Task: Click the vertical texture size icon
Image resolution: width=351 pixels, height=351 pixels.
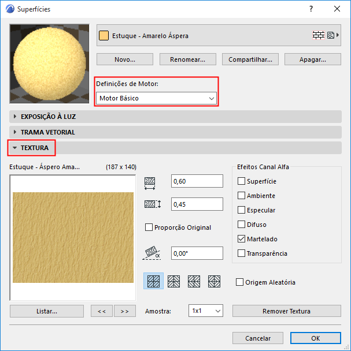Action: point(153,204)
